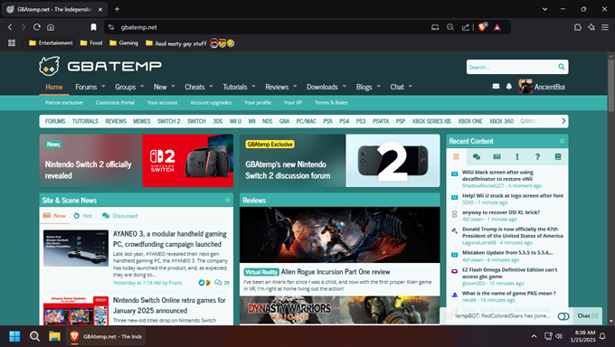Viewport: 615px width, 347px height.
Task: Open inbox envelope icon
Action: point(496,86)
